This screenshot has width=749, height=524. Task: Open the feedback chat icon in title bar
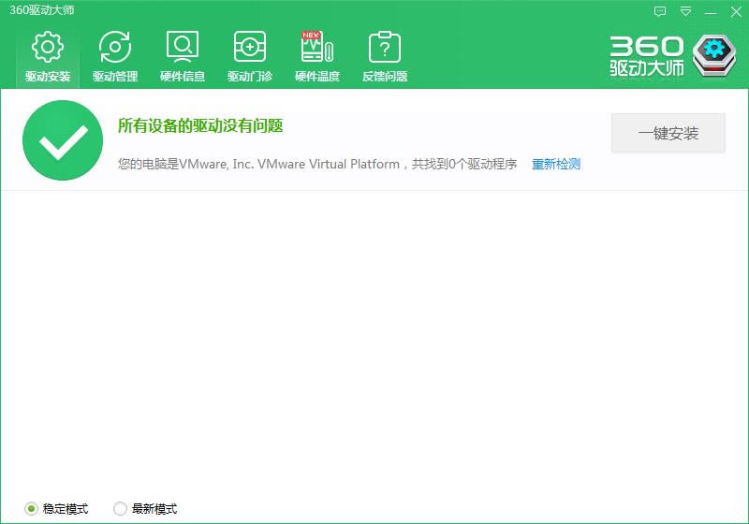point(660,11)
